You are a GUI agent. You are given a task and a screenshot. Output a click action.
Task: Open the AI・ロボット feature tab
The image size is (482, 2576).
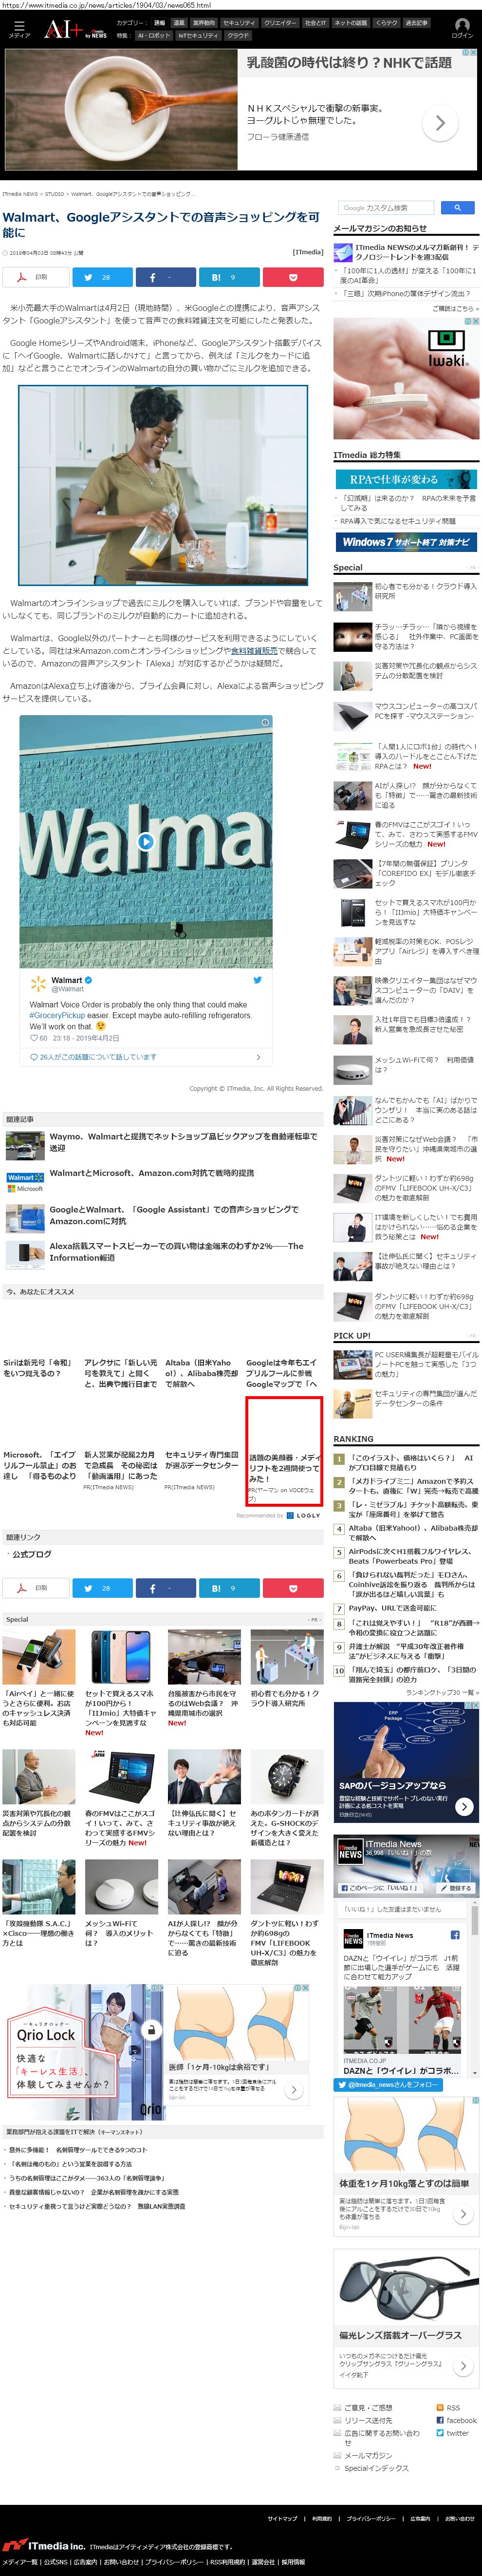tap(154, 35)
